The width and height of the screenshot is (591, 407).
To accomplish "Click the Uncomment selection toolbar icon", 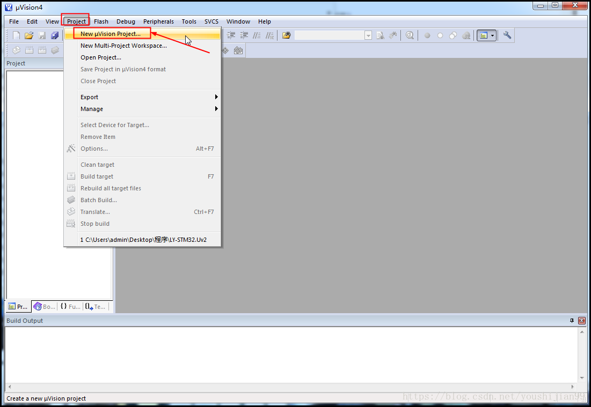I will (x=270, y=35).
